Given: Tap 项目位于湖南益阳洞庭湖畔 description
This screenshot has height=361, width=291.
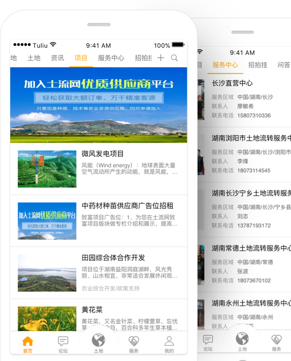Looking at the screenshot, I should [129, 273].
